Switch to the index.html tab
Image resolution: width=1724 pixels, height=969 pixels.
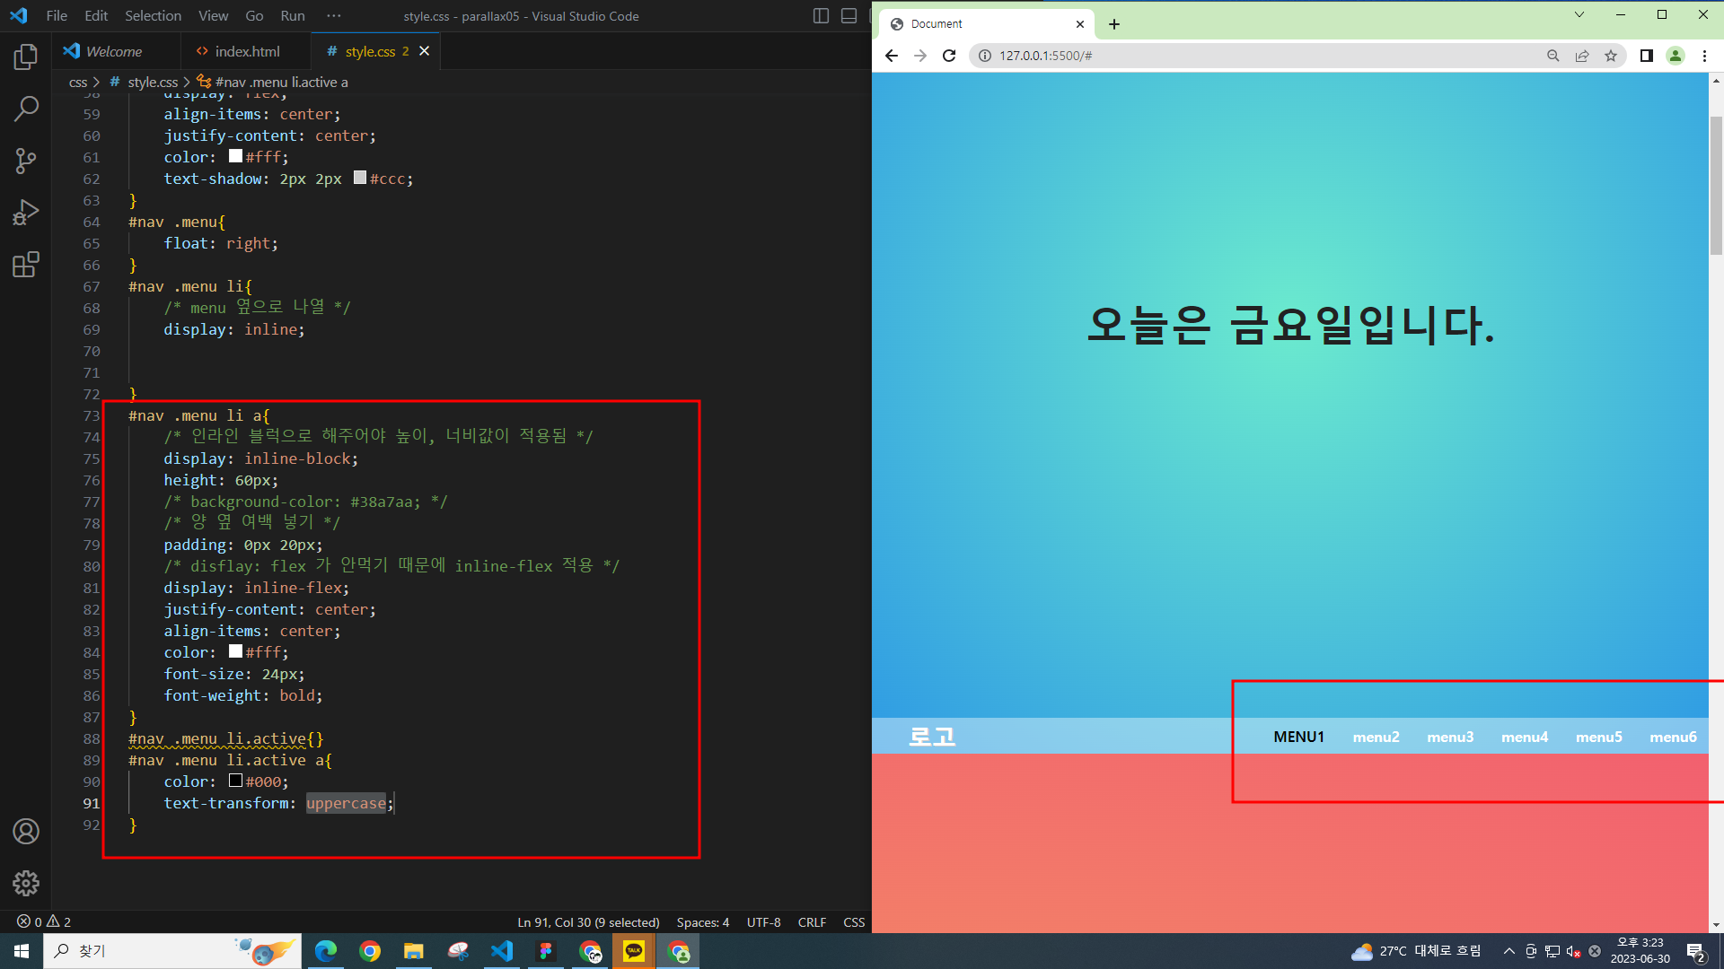(x=247, y=51)
